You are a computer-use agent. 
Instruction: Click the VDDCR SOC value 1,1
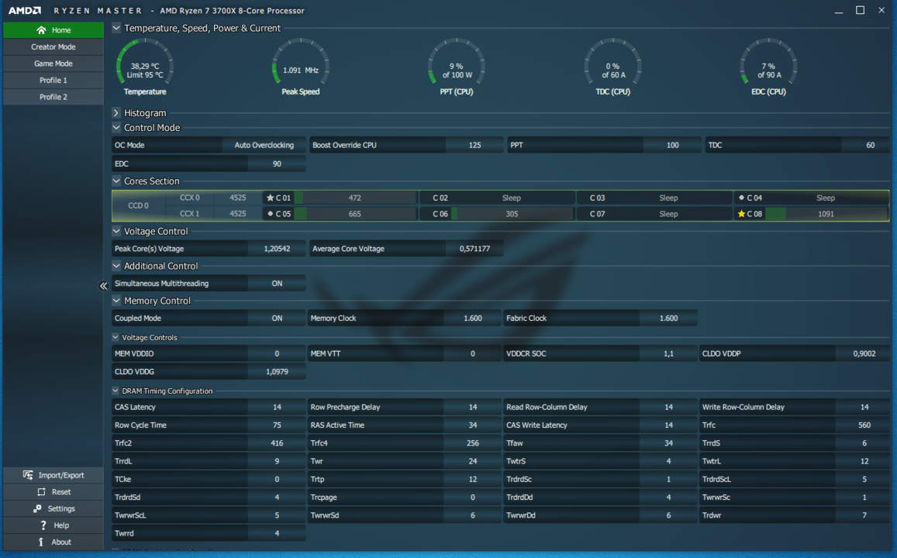pyautogui.click(x=668, y=354)
